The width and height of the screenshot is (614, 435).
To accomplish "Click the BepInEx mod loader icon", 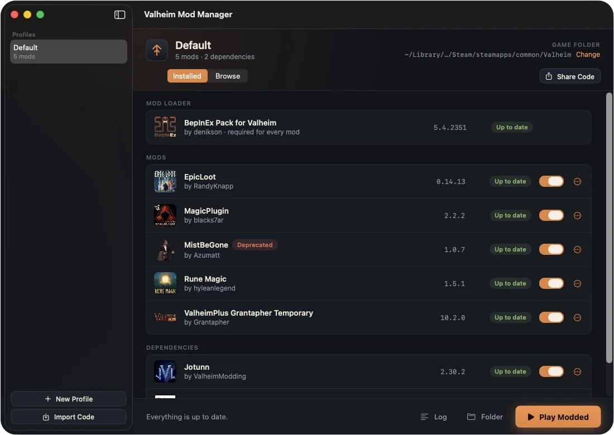I will click(165, 127).
